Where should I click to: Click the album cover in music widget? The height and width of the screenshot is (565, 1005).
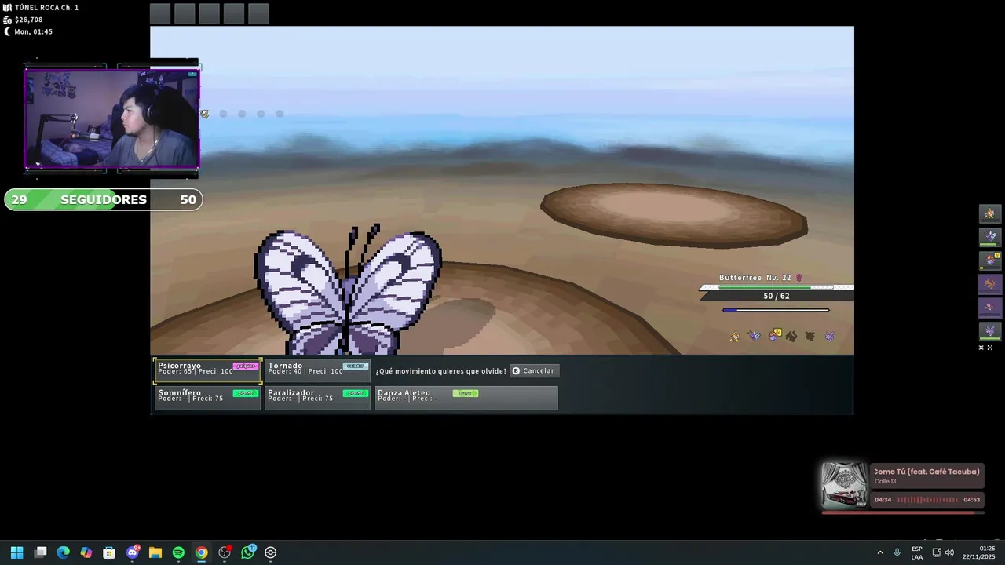[x=844, y=485]
